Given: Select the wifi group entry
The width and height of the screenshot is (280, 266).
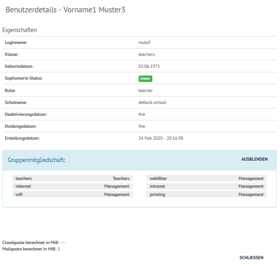Looking at the screenshot, I should click(x=73, y=195).
